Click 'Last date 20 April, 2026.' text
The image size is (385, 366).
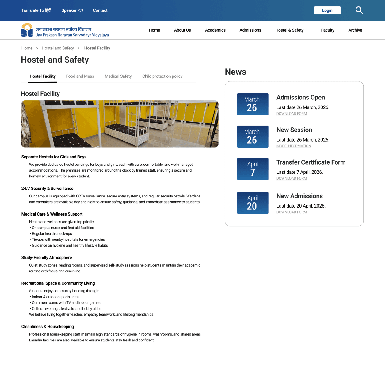tap(301, 206)
